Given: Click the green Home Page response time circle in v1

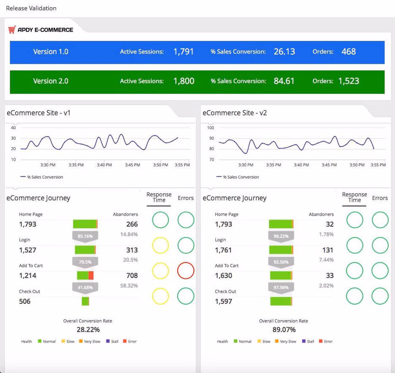Looking at the screenshot, I should point(160,220).
